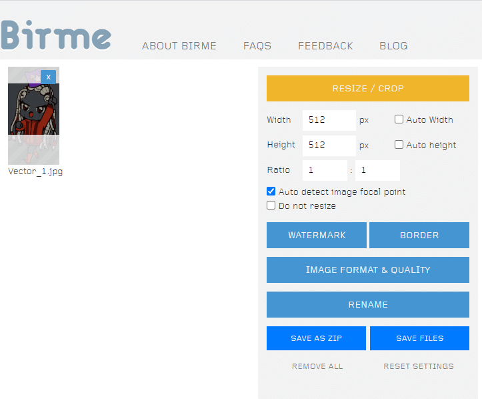Click the Remove All link
This screenshot has height=399, width=482.
317,366
